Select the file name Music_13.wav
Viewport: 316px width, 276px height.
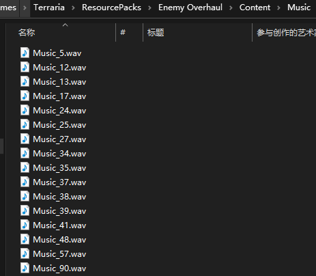point(59,82)
